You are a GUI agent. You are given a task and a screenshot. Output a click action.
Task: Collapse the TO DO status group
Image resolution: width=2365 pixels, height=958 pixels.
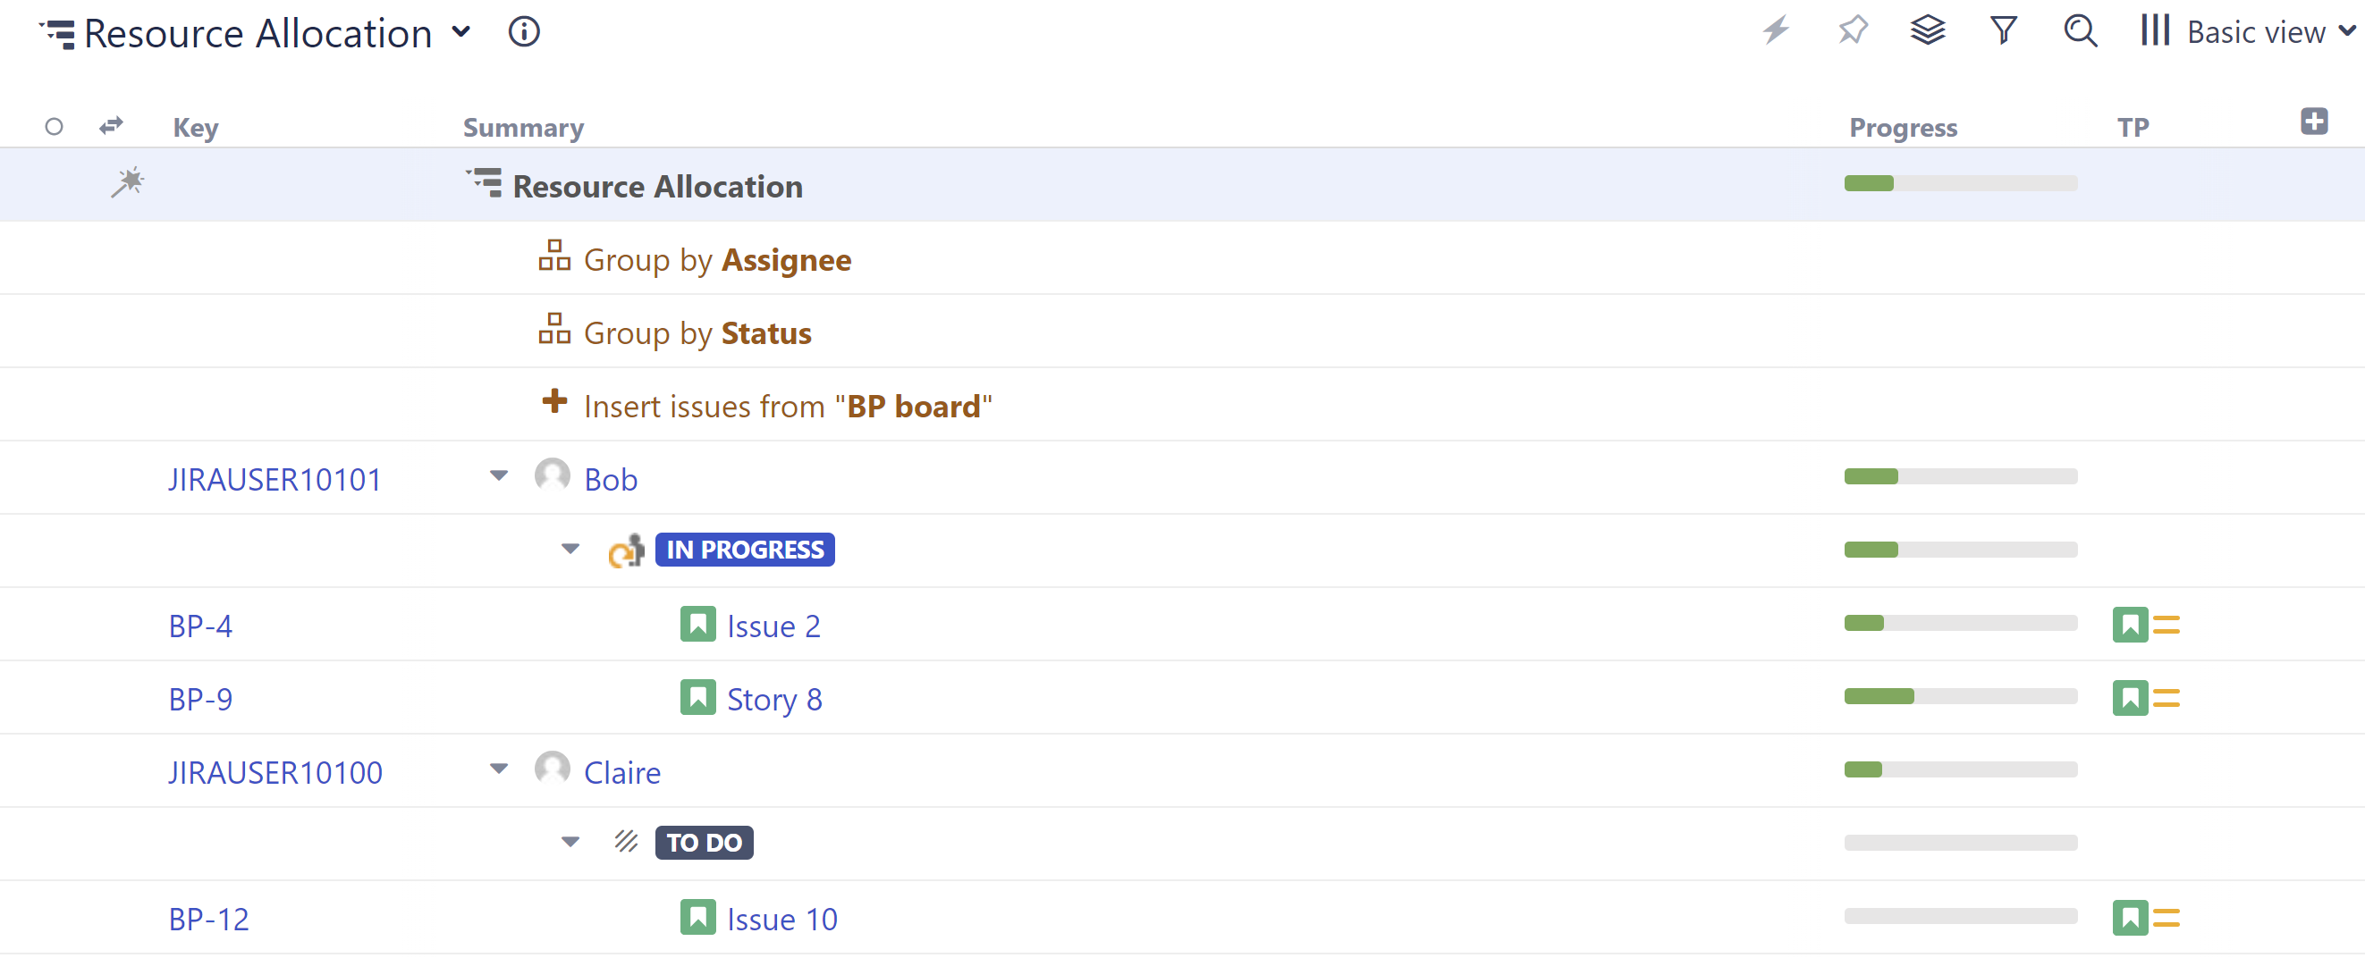coord(571,841)
